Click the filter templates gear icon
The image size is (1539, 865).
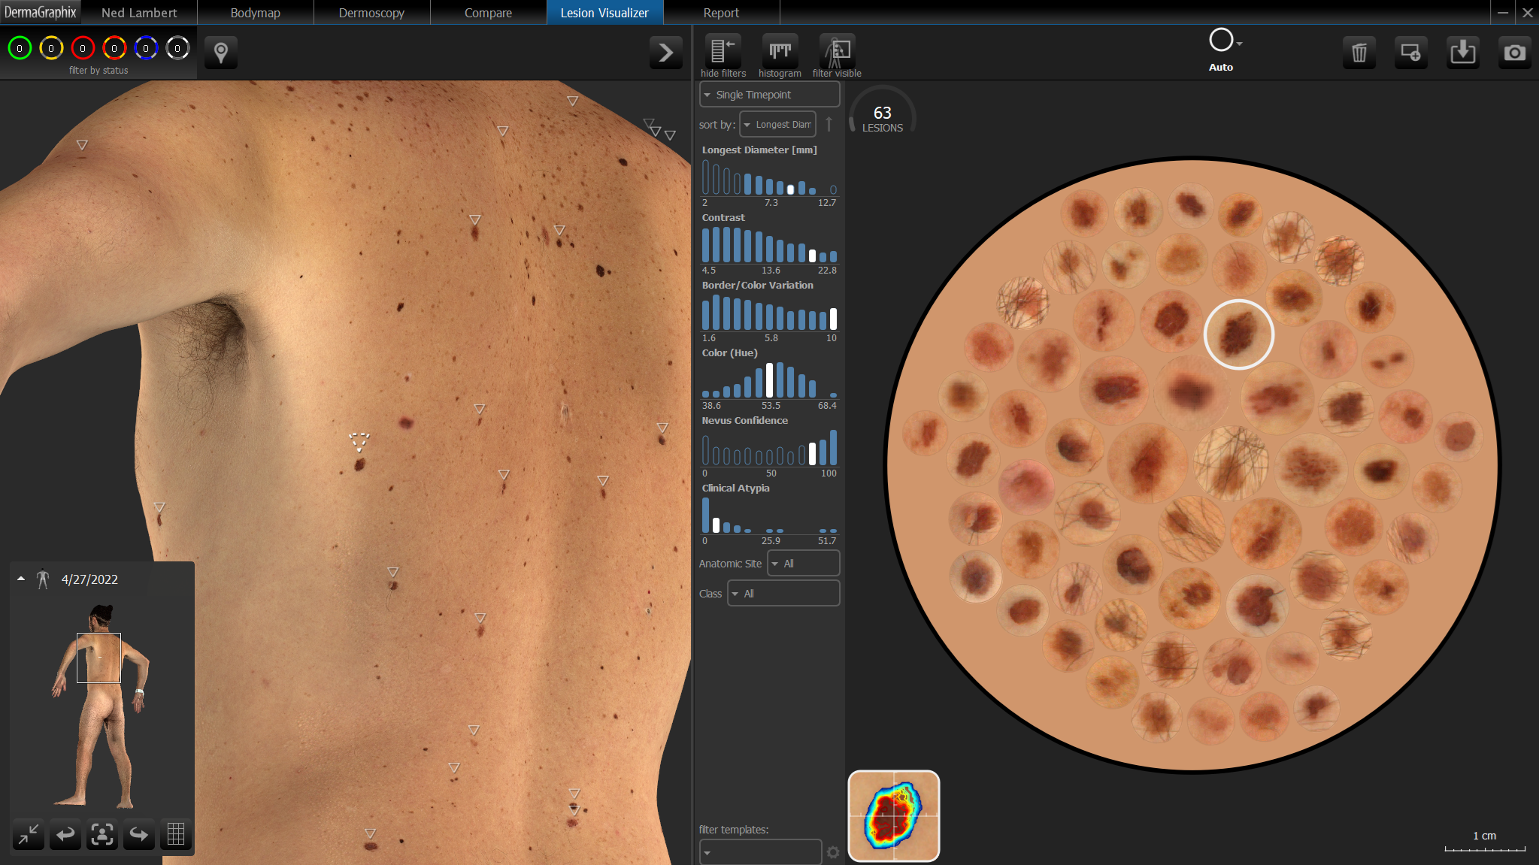[833, 852]
